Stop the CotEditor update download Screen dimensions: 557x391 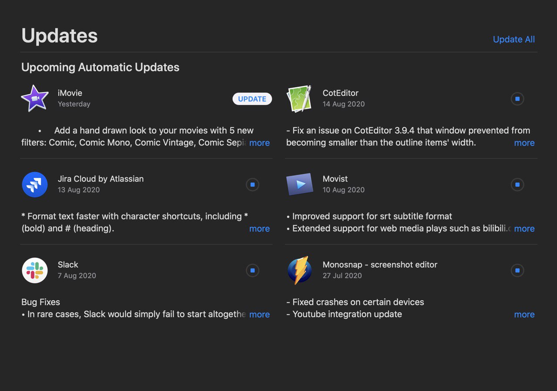(517, 99)
